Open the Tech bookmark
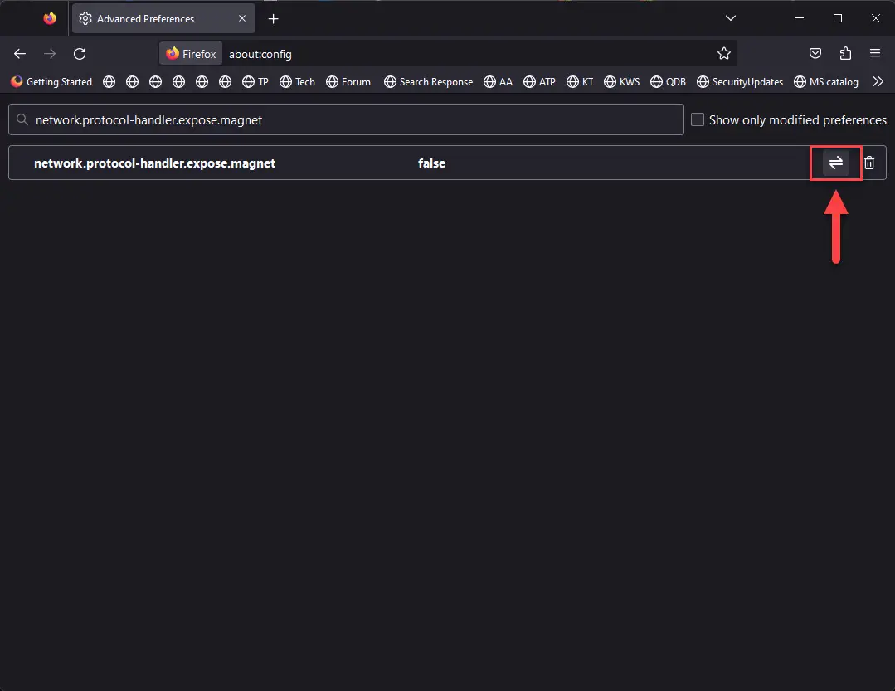 pyautogui.click(x=298, y=81)
